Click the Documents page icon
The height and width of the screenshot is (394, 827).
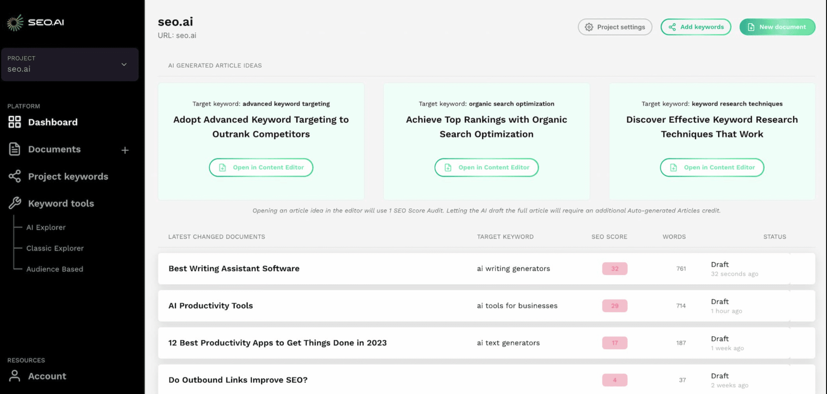pos(15,149)
